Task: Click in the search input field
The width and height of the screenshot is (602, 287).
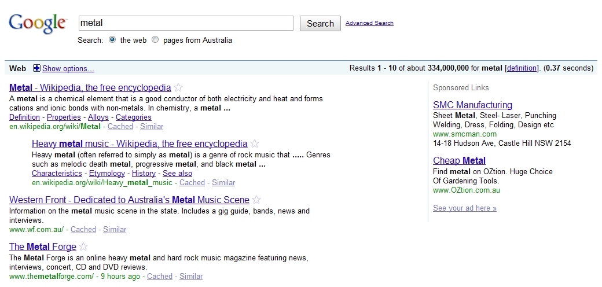Action: click(186, 23)
